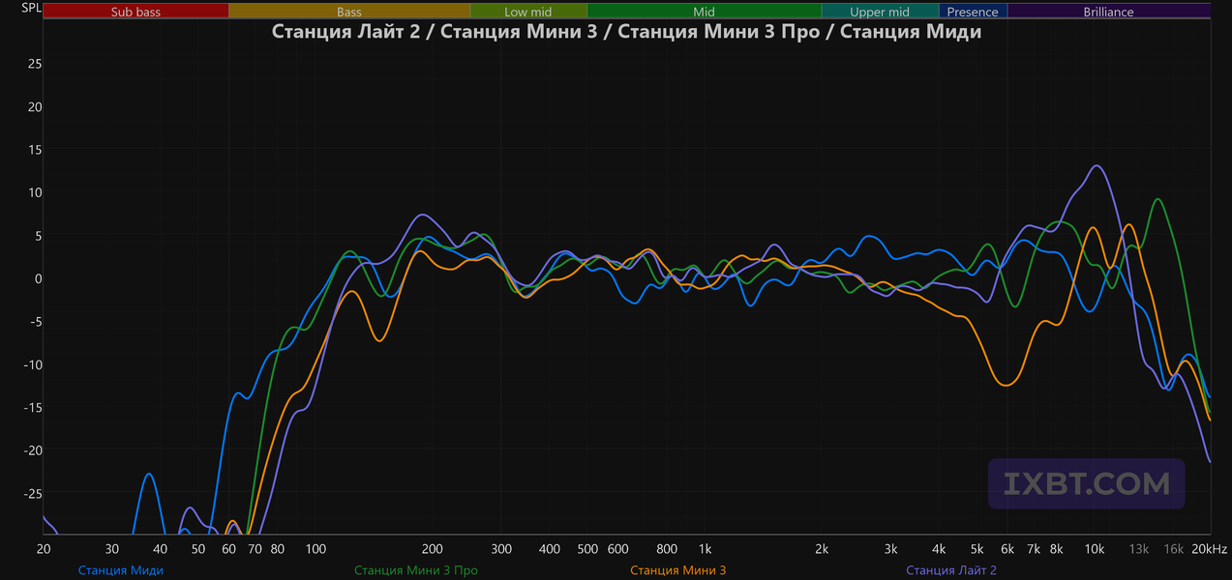Click the 25 dB level axis label
The width and height of the screenshot is (1232, 580).
(x=35, y=64)
